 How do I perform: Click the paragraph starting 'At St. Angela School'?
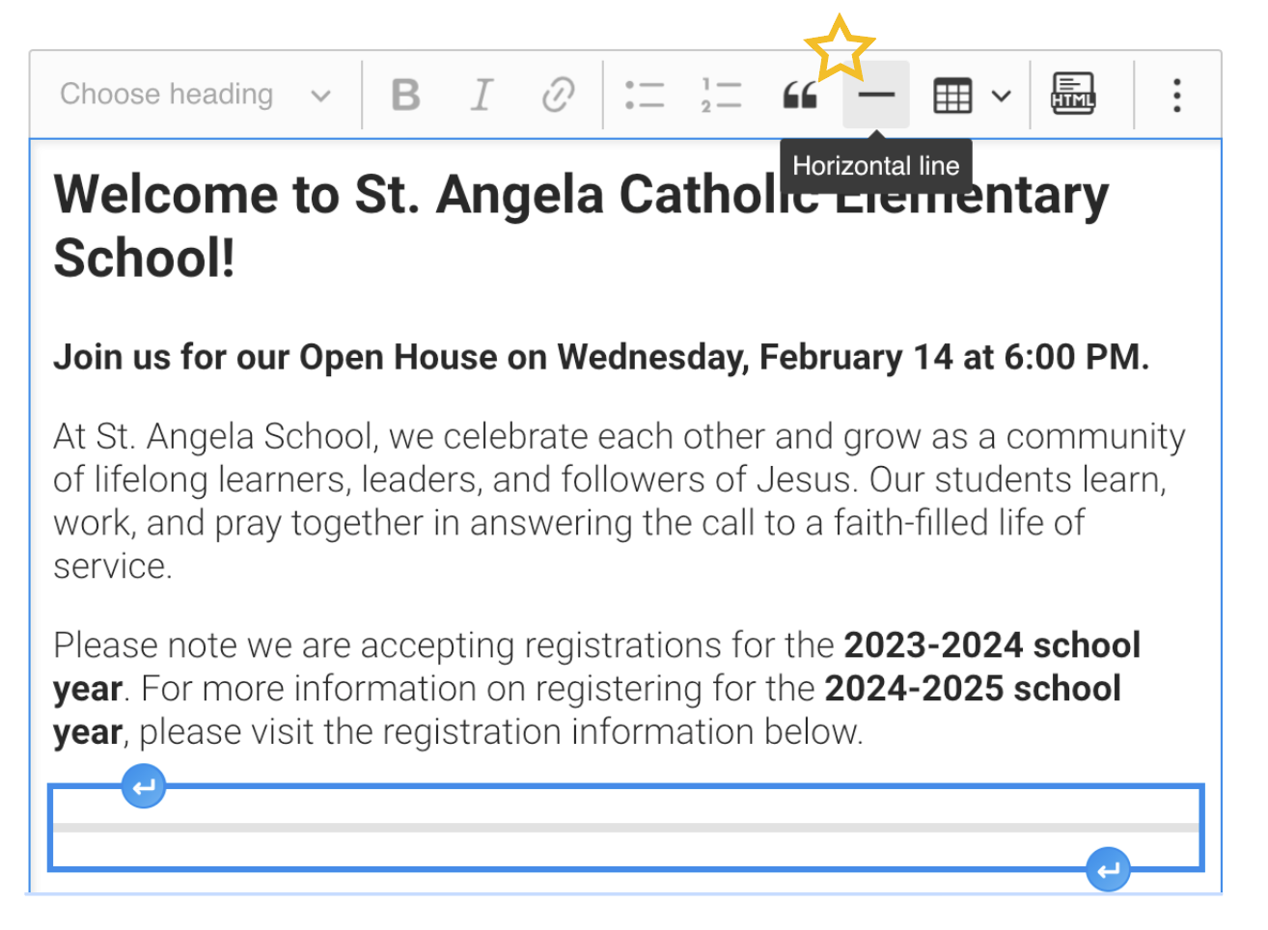click(x=618, y=501)
